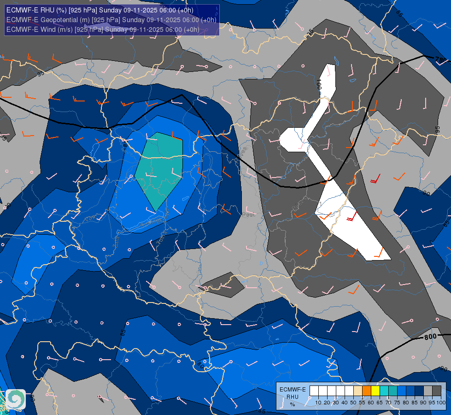Click the navy 85–90 legend swatch
Viewport: 451px width, 415px height.
point(419,391)
